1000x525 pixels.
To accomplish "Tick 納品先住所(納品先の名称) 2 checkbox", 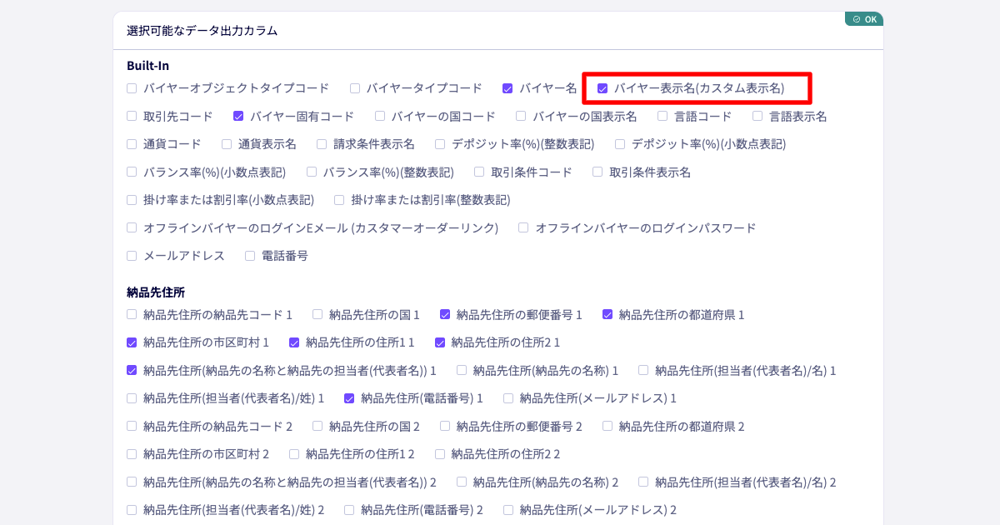I will point(462,482).
